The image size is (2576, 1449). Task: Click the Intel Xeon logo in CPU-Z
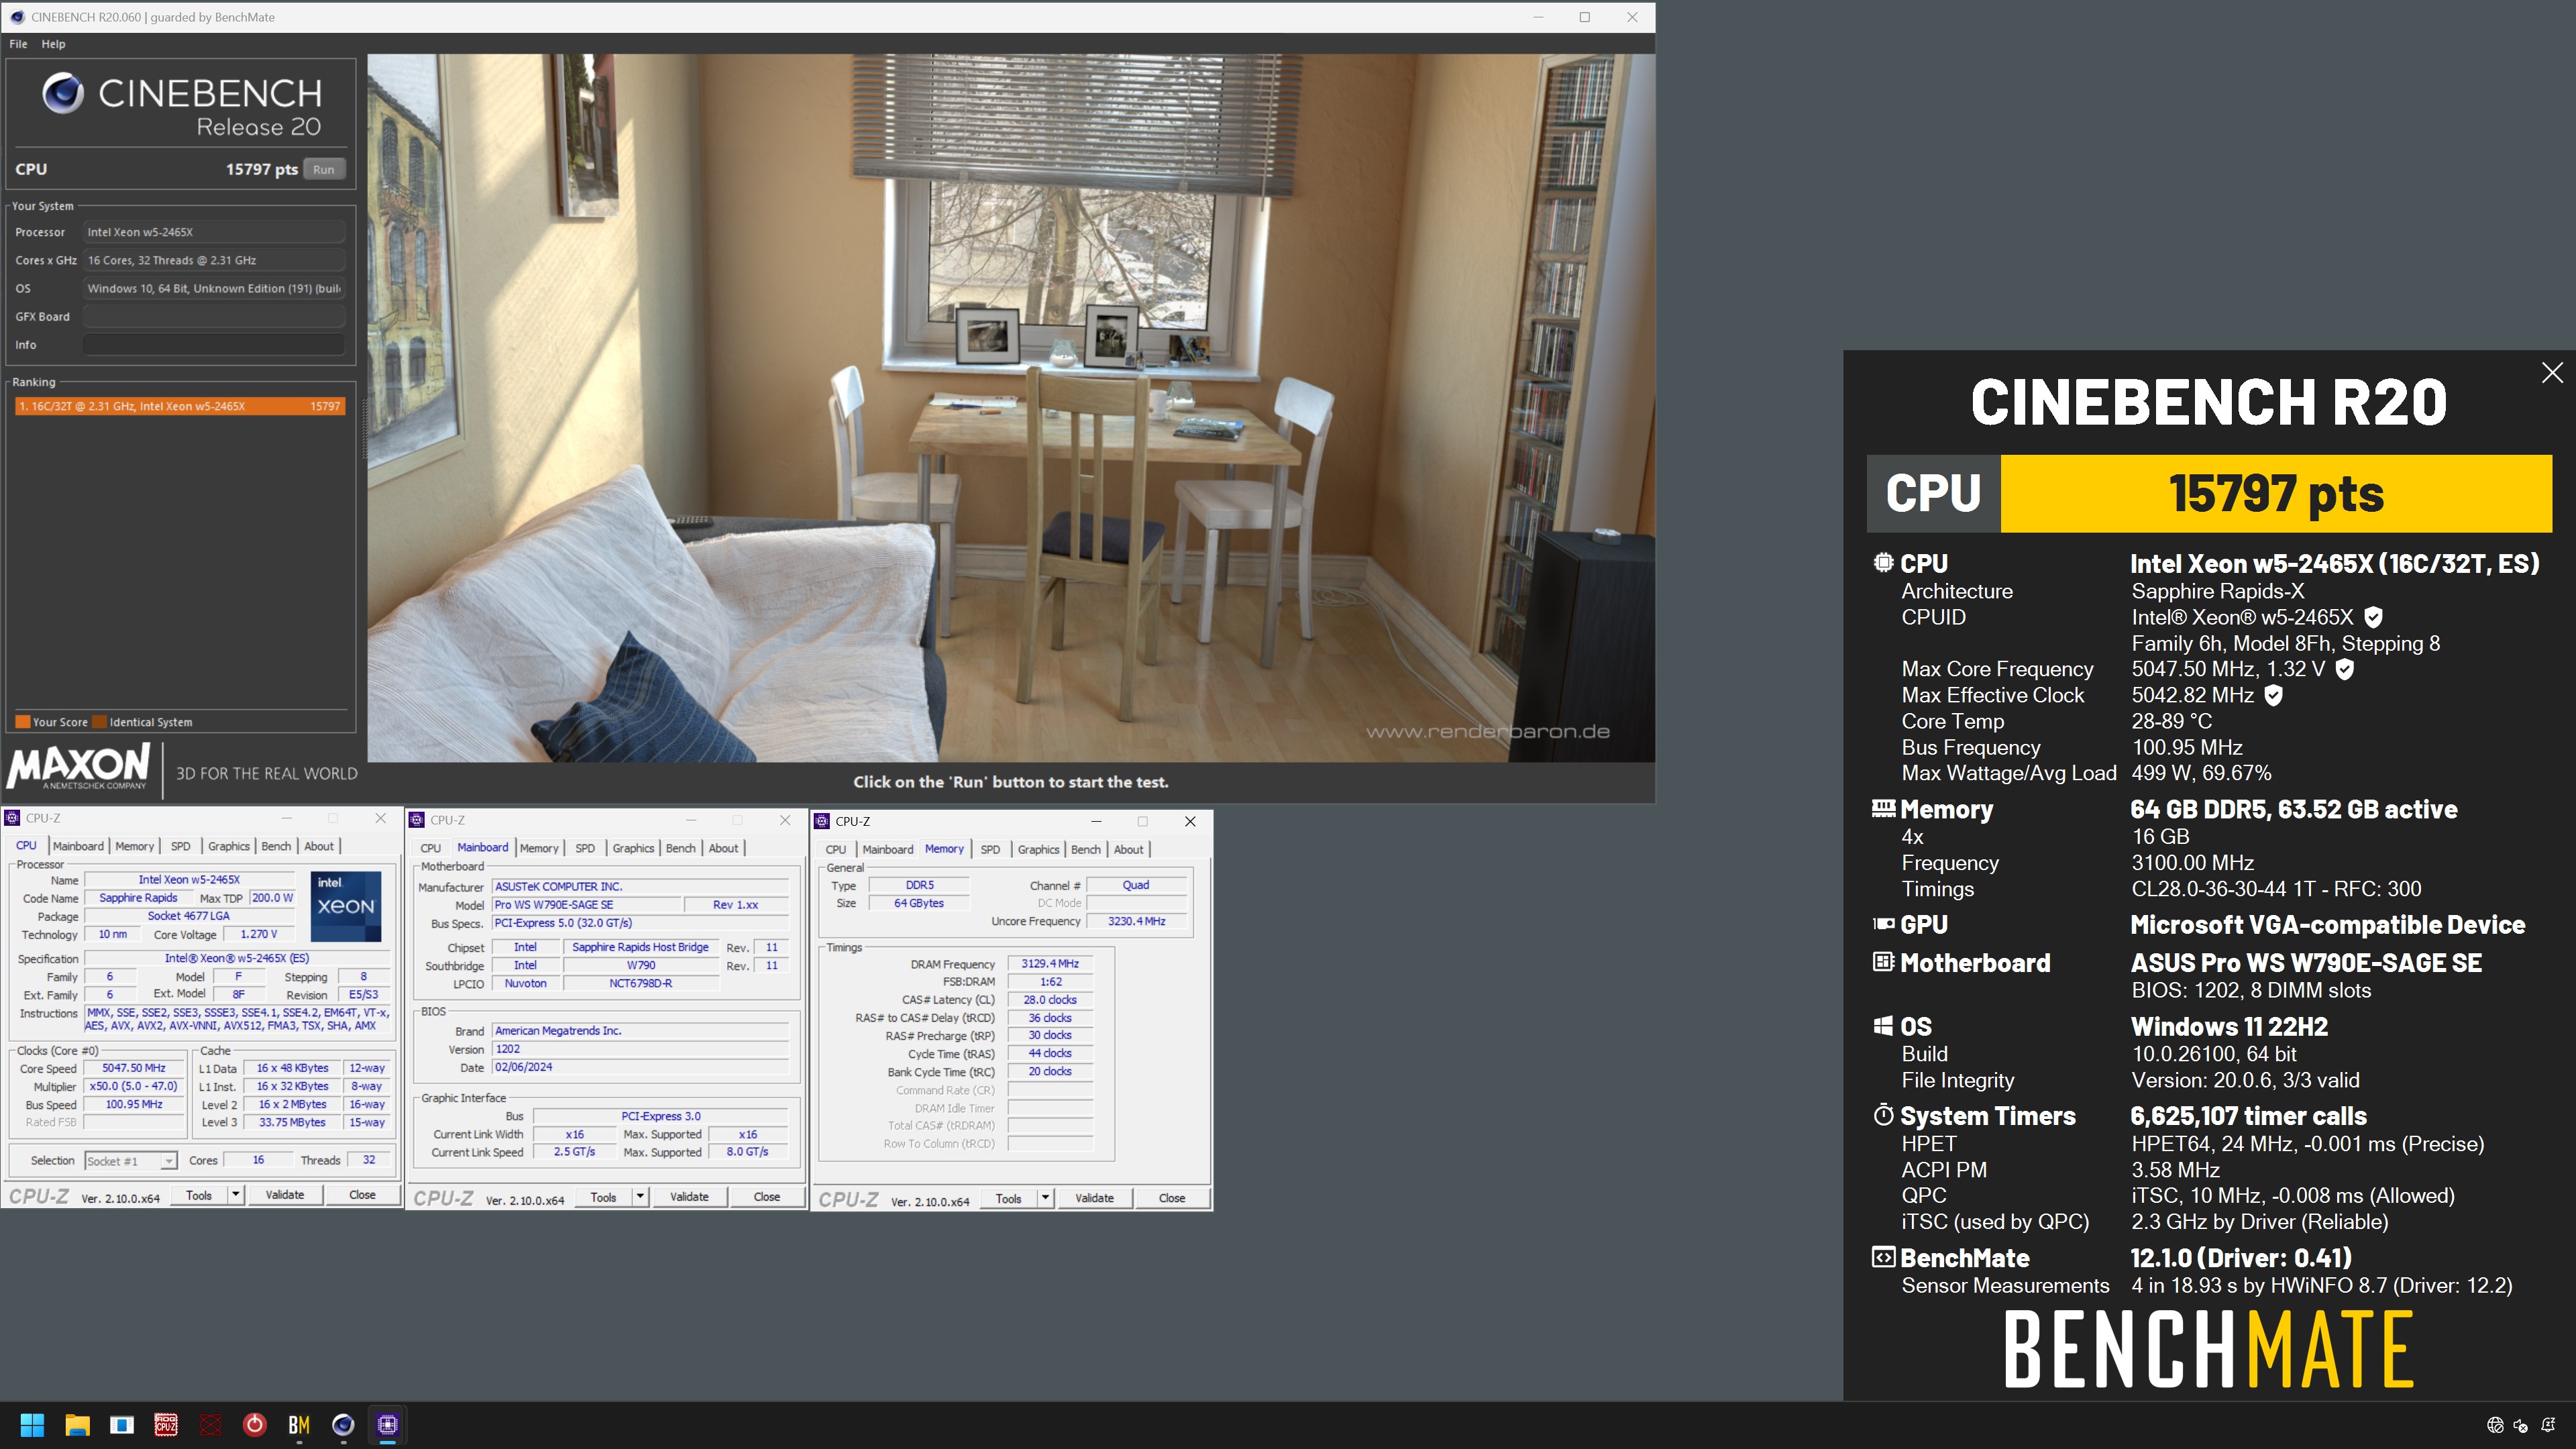(x=346, y=906)
